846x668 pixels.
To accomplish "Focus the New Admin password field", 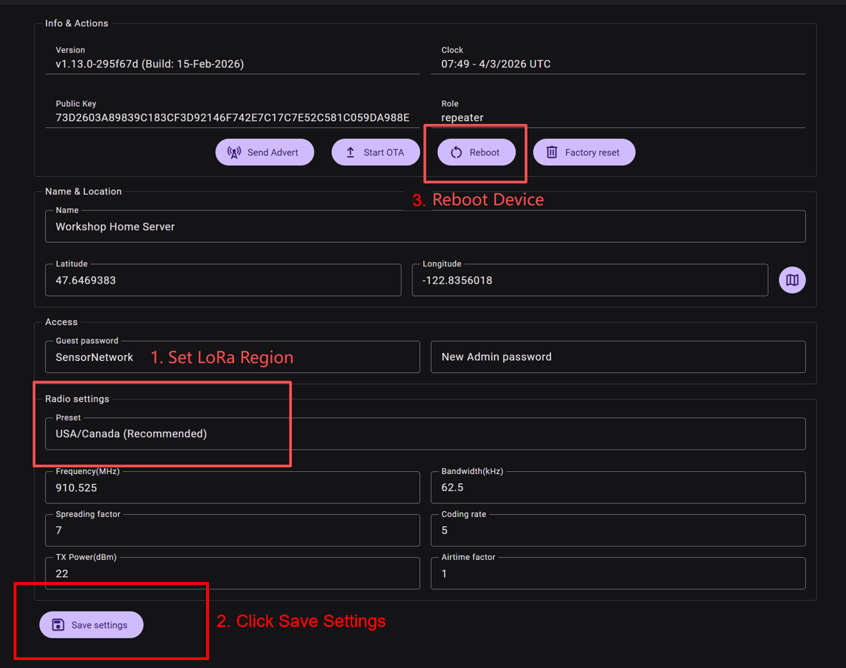I will [618, 357].
